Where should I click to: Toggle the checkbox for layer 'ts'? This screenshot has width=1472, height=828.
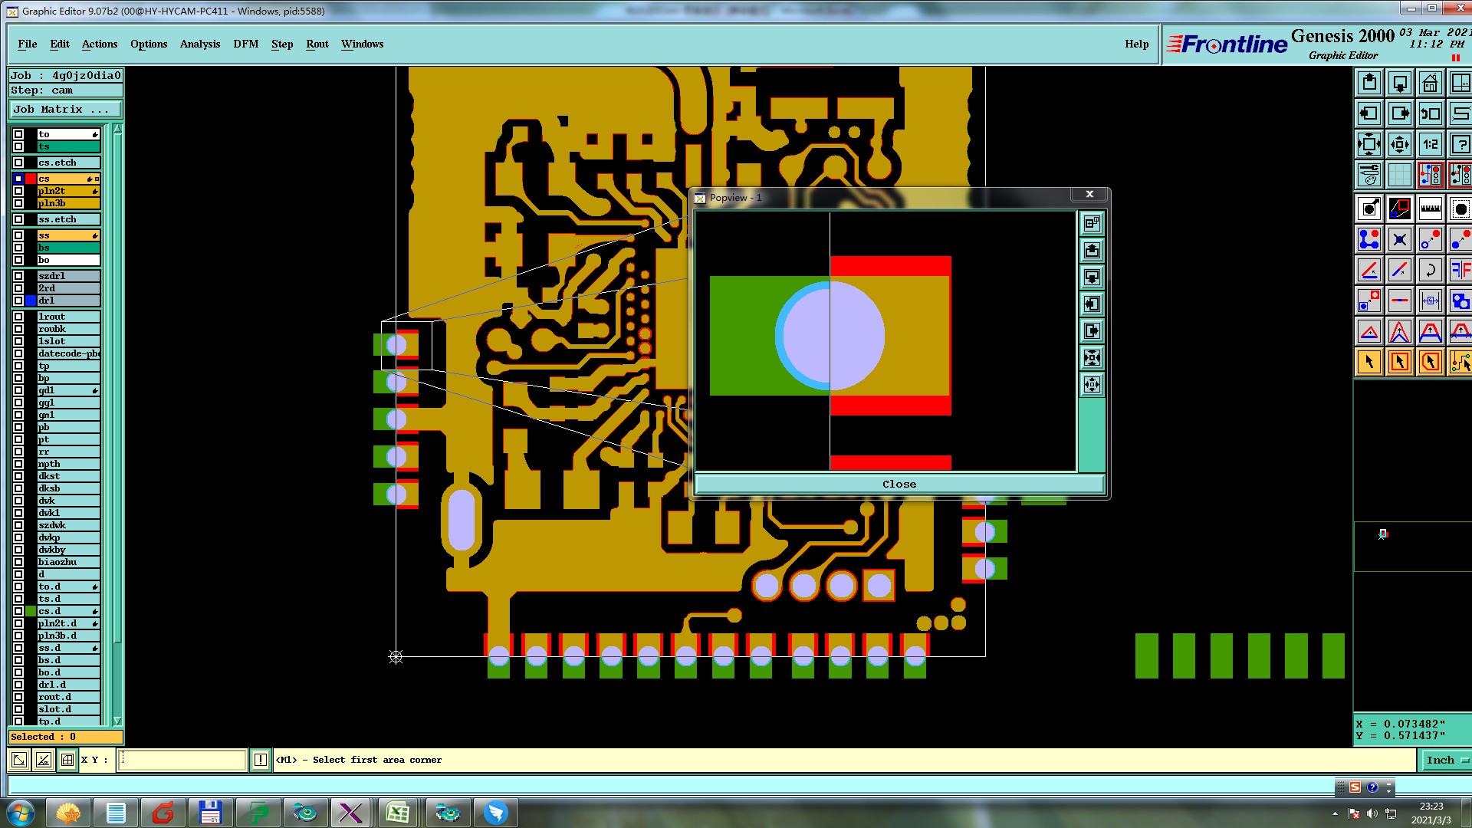[x=18, y=146]
